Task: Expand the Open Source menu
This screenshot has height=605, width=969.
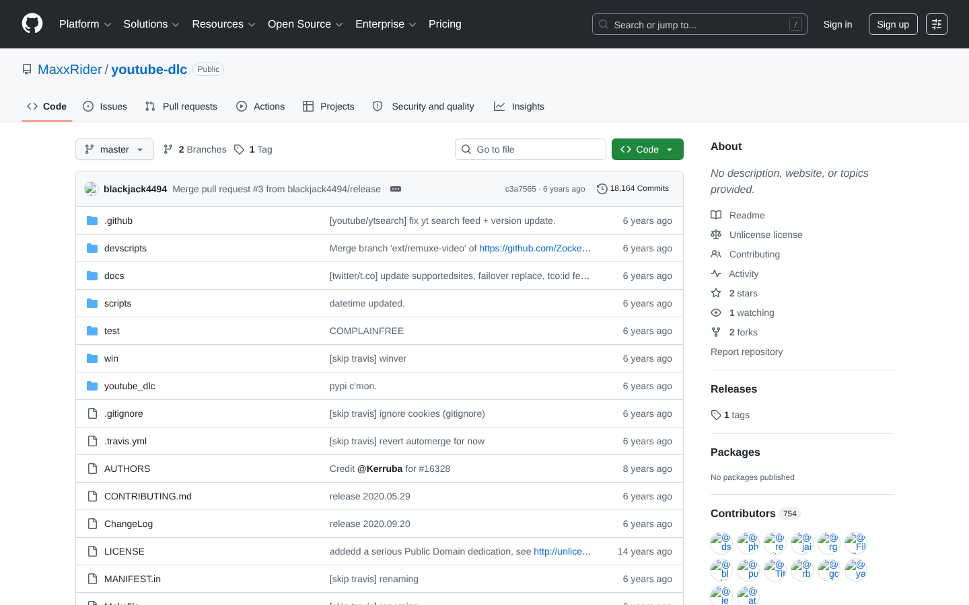Action: point(306,24)
